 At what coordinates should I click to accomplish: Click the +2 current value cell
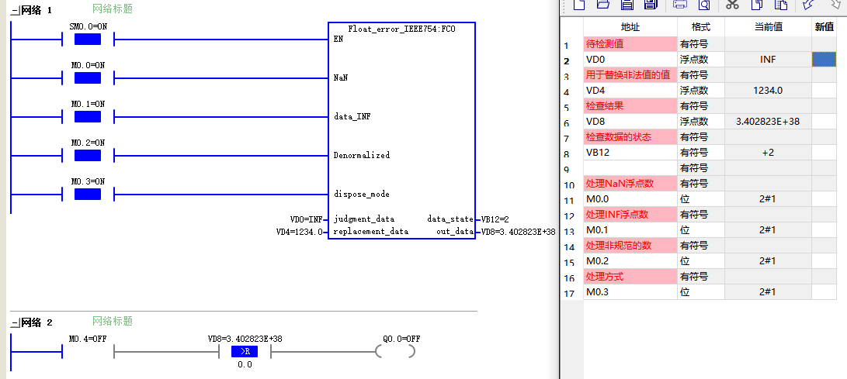pyautogui.click(x=768, y=153)
